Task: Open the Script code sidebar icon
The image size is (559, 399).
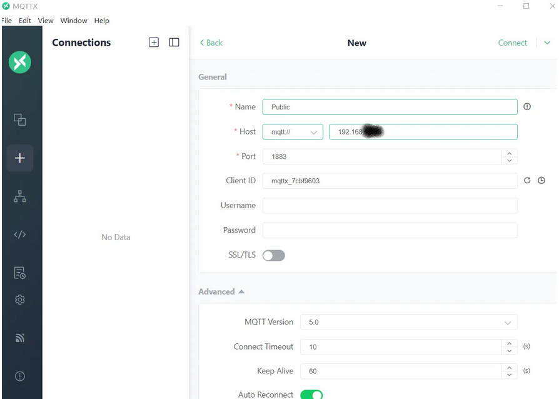Action: pyautogui.click(x=20, y=235)
